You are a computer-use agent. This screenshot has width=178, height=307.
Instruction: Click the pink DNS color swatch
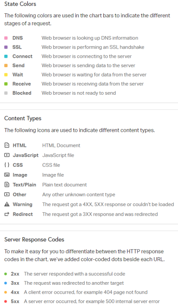[6, 38]
